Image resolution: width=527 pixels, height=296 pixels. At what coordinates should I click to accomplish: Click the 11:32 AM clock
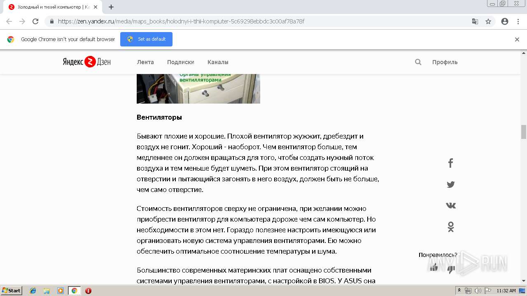tap(506, 291)
